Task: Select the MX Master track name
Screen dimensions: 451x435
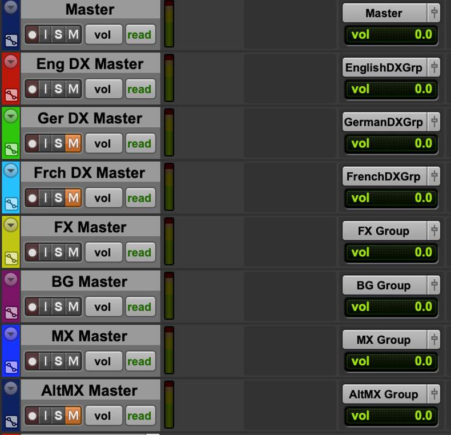Action: coord(90,336)
